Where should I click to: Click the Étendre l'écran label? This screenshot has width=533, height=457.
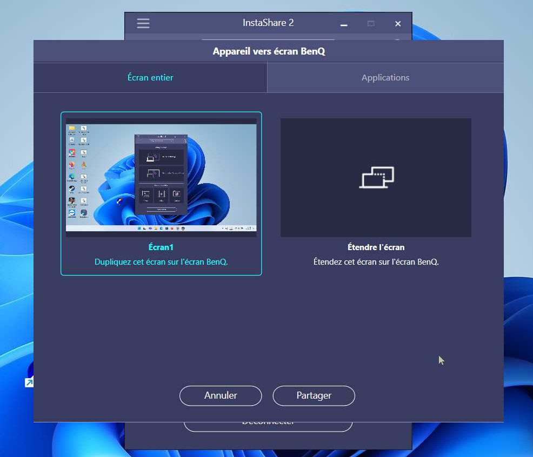(x=376, y=247)
